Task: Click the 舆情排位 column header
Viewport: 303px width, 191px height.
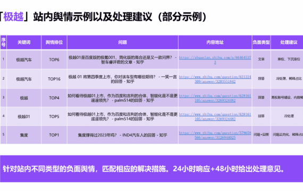Action: tap(54, 42)
